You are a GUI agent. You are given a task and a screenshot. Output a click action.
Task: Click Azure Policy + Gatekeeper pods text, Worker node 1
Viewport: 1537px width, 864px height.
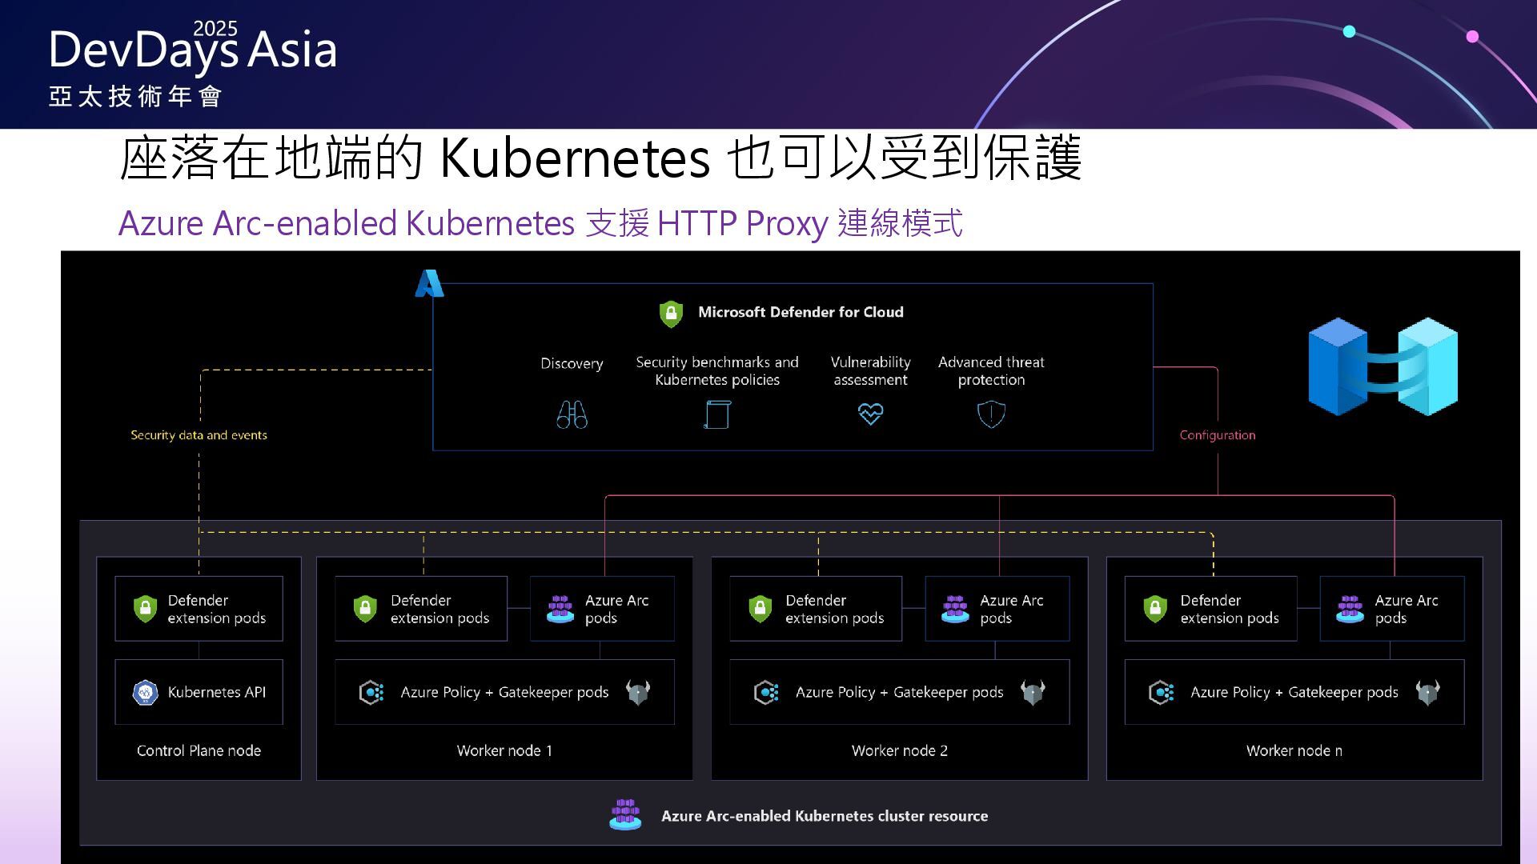pyautogui.click(x=504, y=692)
